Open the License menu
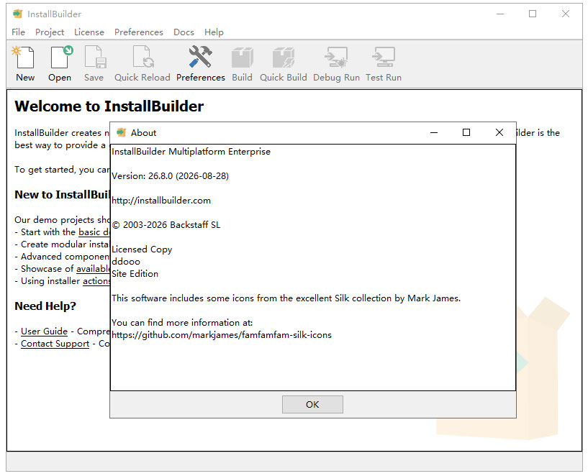The image size is (588, 476). point(89,32)
